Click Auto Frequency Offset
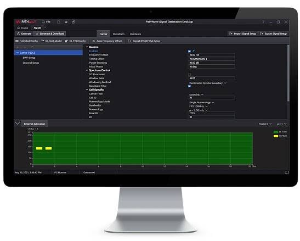 coord(107,41)
